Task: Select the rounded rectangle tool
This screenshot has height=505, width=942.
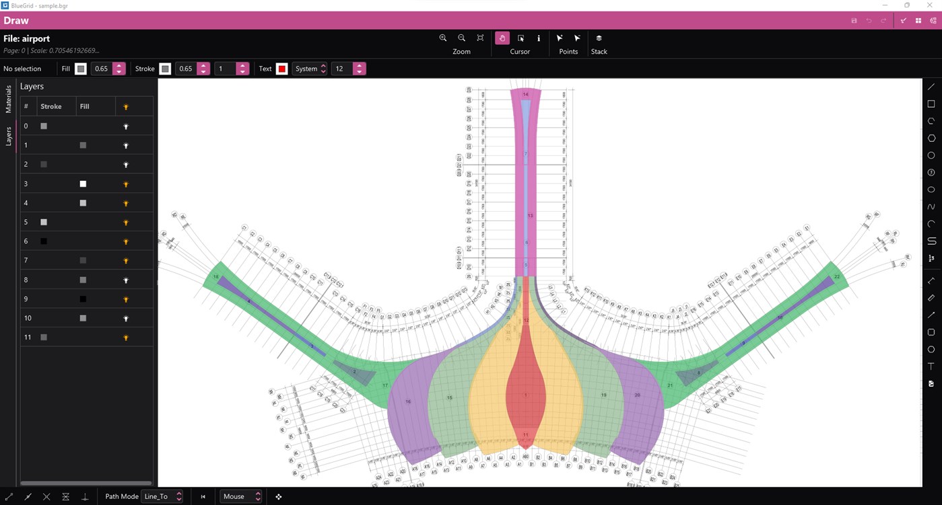Action: coord(931,332)
